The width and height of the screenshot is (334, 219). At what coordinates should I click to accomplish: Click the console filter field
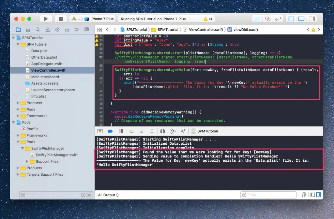tap(268, 195)
